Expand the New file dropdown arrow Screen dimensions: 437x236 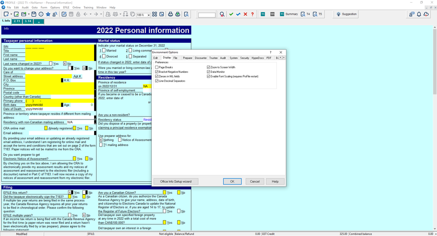(x=11, y=14)
